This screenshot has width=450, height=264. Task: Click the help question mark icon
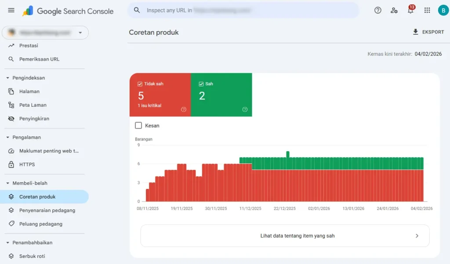[378, 11]
